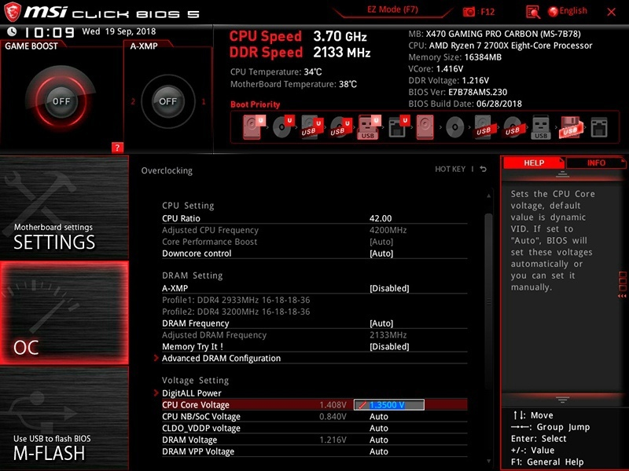
Task: Click scroll-up arrow of settings list
Action: tap(488, 195)
